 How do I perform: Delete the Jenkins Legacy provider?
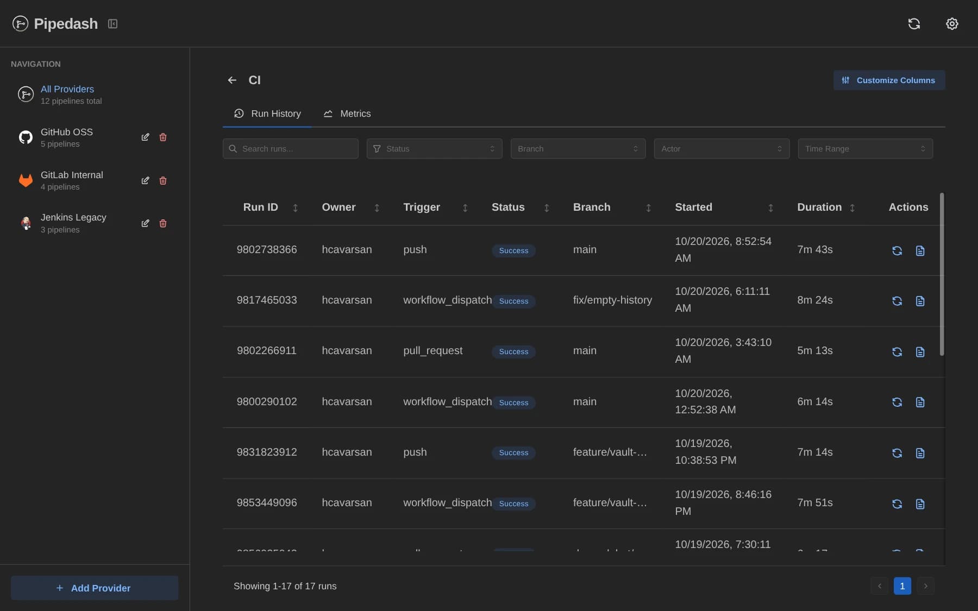pos(163,223)
